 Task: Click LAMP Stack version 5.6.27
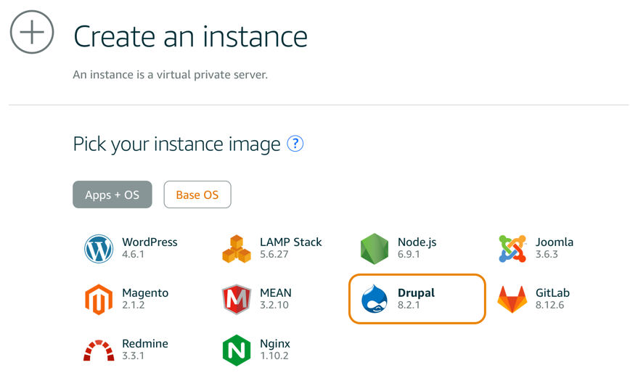click(274, 255)
